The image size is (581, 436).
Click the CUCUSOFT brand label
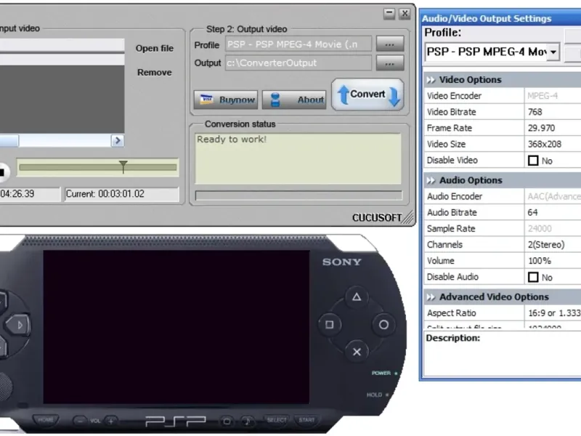click(376, 217)
